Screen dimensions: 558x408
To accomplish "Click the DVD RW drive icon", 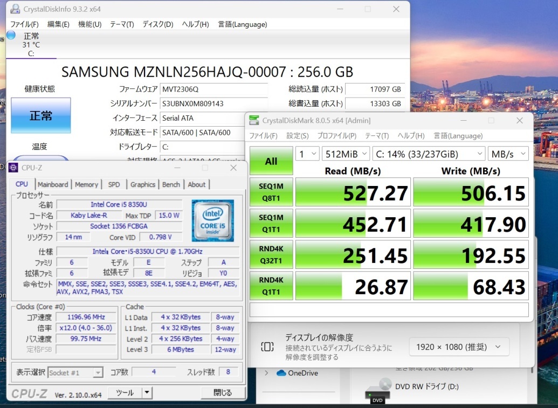I will point(377,391).
